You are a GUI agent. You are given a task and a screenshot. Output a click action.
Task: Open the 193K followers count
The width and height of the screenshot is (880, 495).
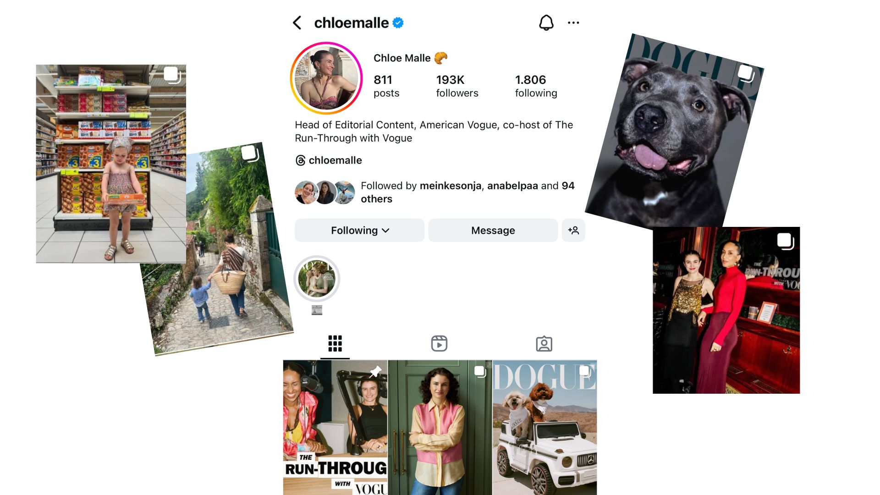457,86
